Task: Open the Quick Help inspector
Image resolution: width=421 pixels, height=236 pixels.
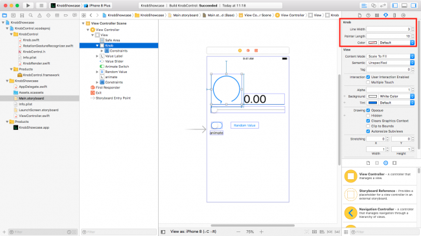Action: [x=368, y=16]
